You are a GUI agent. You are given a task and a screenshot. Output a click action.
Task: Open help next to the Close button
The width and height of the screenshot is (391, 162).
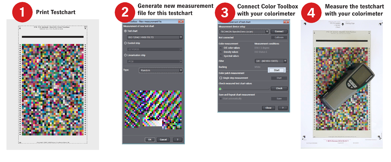coord(283,108)
